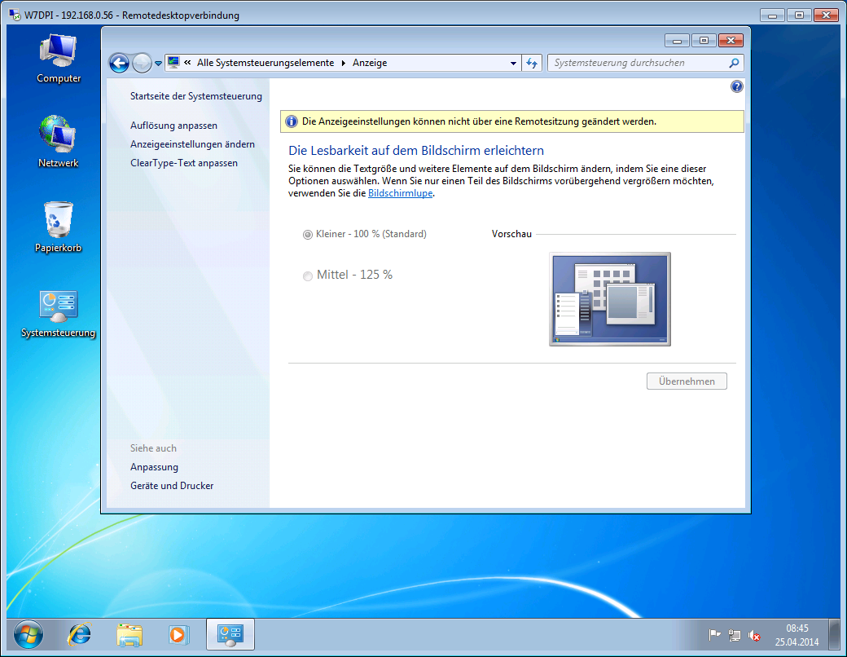Expand the breadcrumb chevron before Alle Systemsteuerungselemente
The height and width of the screenshot is (657, 847).
tap(188, 63)
